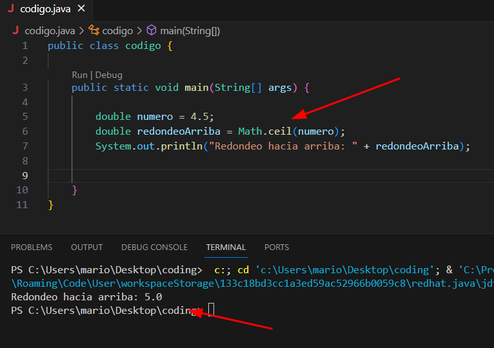494x348 pixels.
Task: Click the Debug code lens link
Action: click(x=109, y=75)
